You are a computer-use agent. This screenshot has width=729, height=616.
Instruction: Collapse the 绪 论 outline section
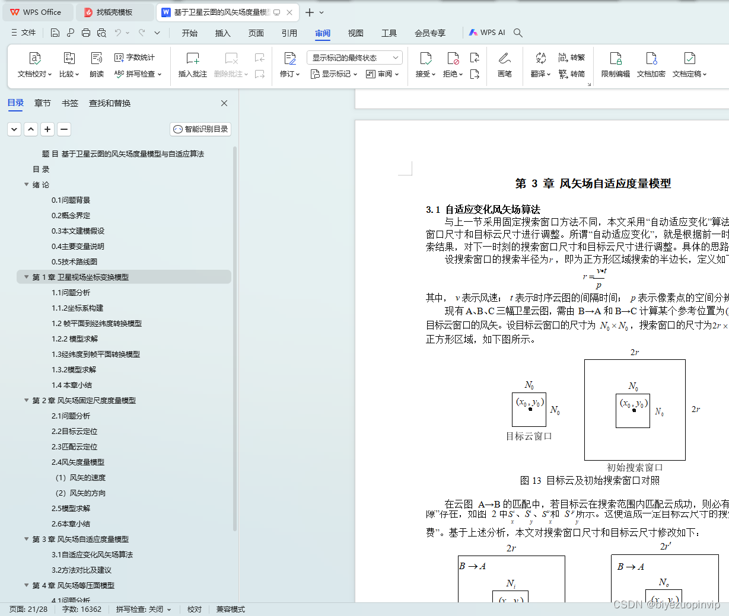coord(26,184)
